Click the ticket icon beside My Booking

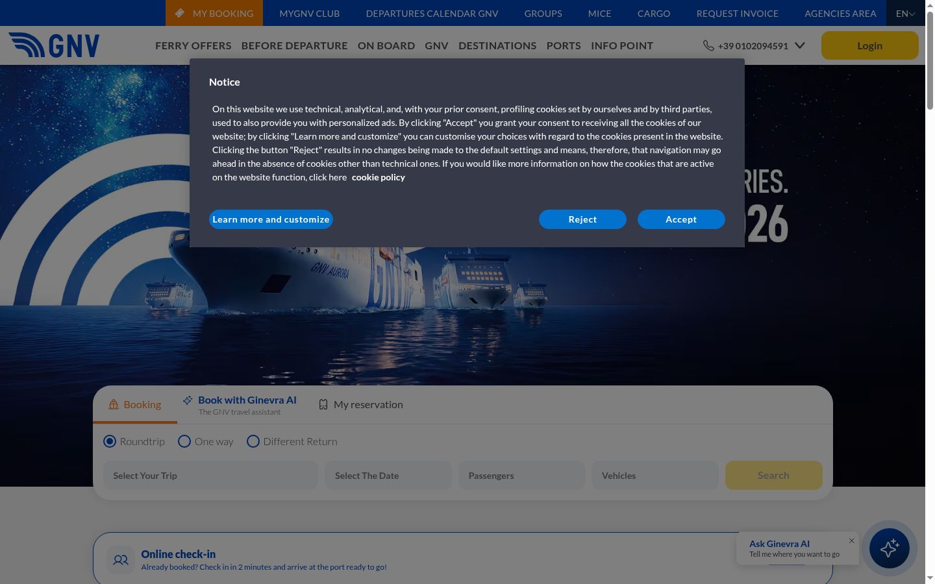point(180,13)
